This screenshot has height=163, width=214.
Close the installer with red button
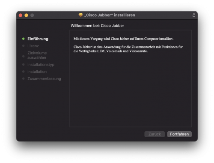click(x=21, y=15)
